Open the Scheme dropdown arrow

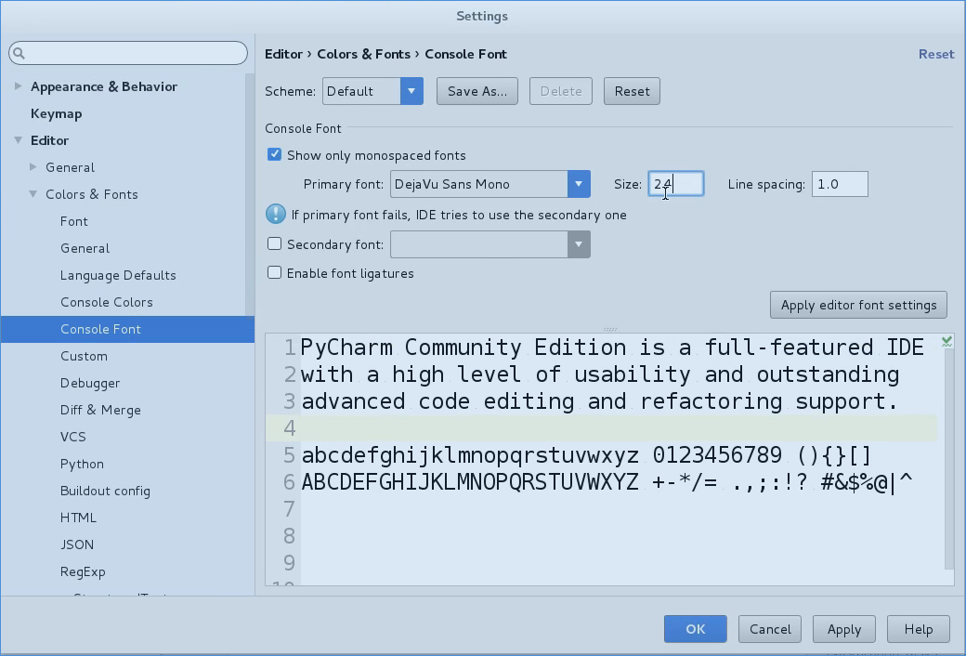(x=411, y=91)
